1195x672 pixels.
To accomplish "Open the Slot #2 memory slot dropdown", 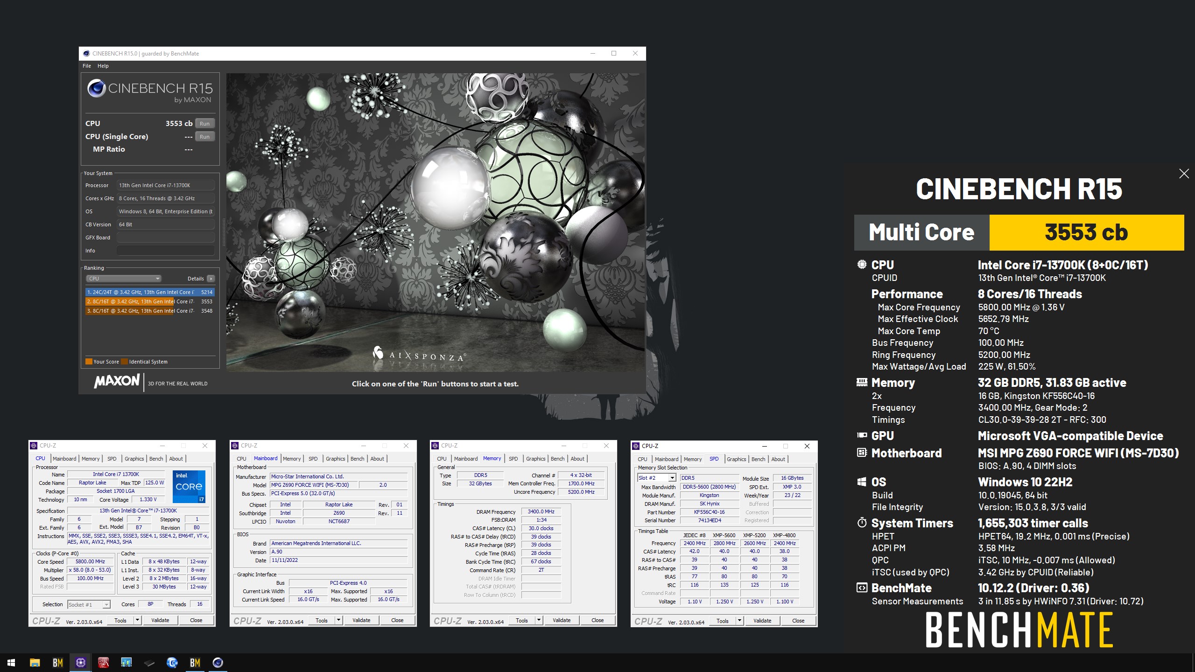I will 657,478.
